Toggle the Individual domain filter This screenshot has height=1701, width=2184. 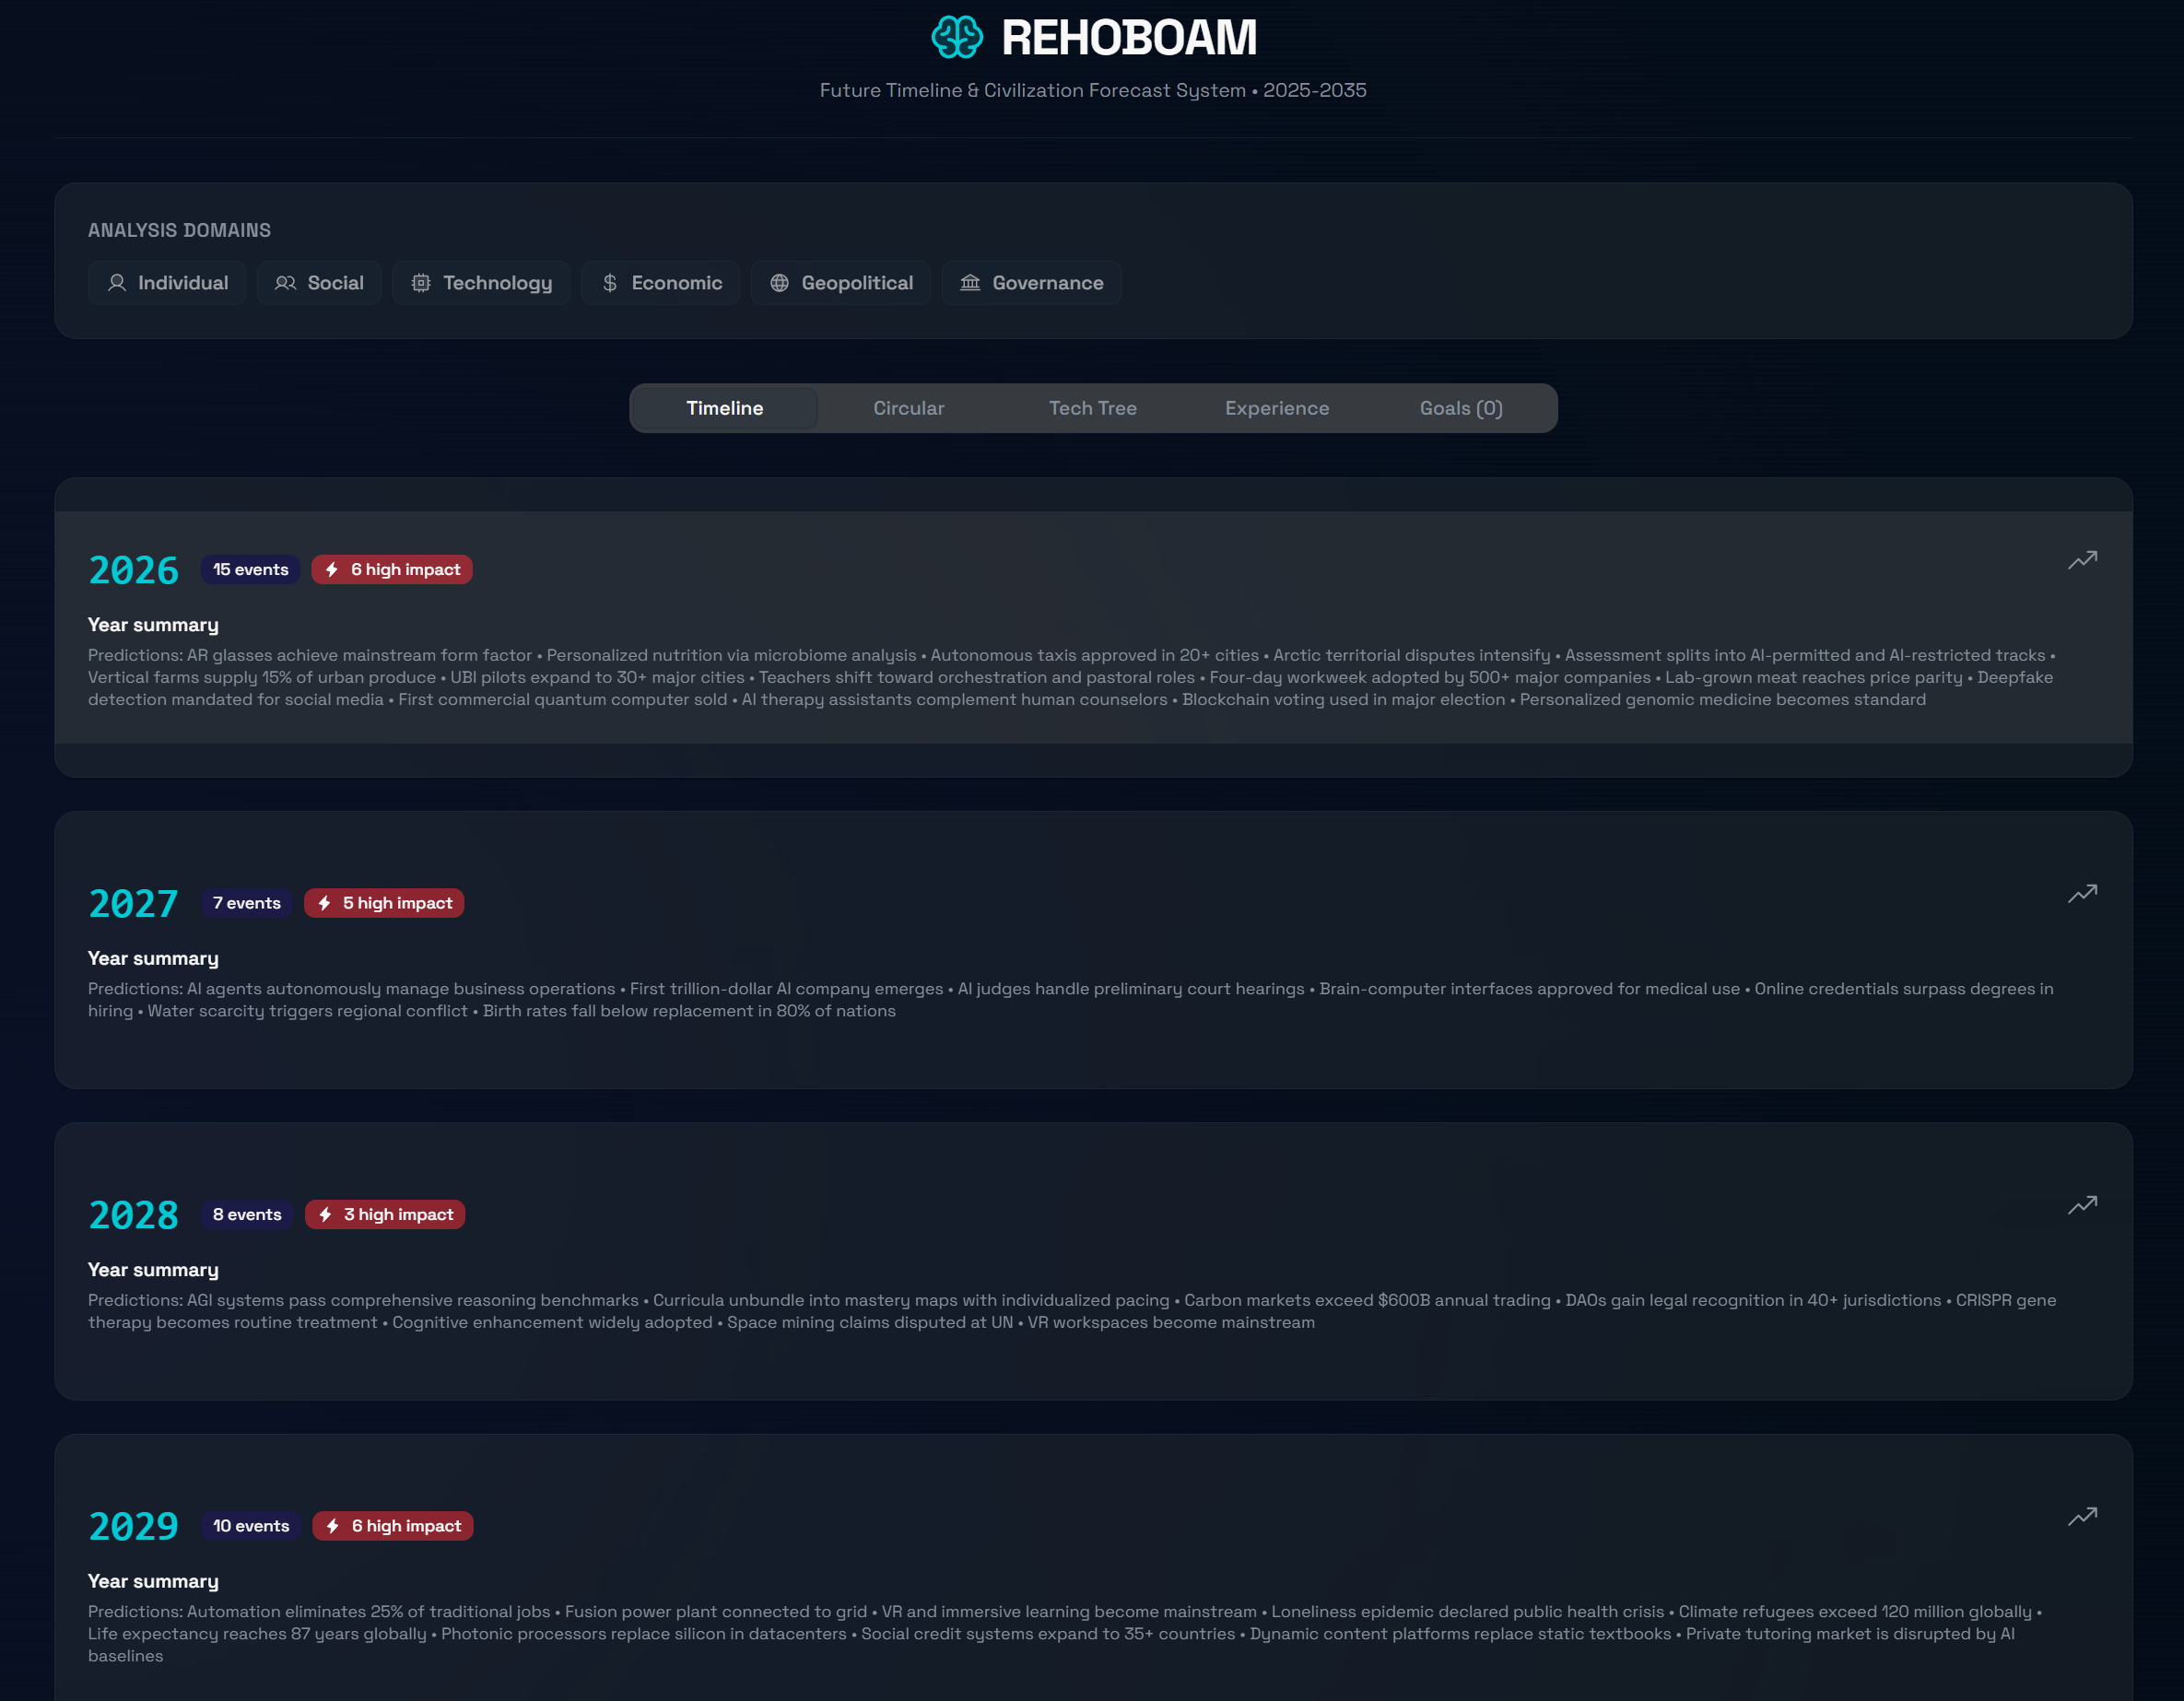167,283
